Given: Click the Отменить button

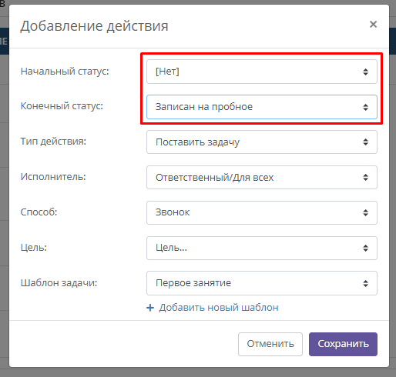Looking at the screenshot, I should tap(270, 344).
